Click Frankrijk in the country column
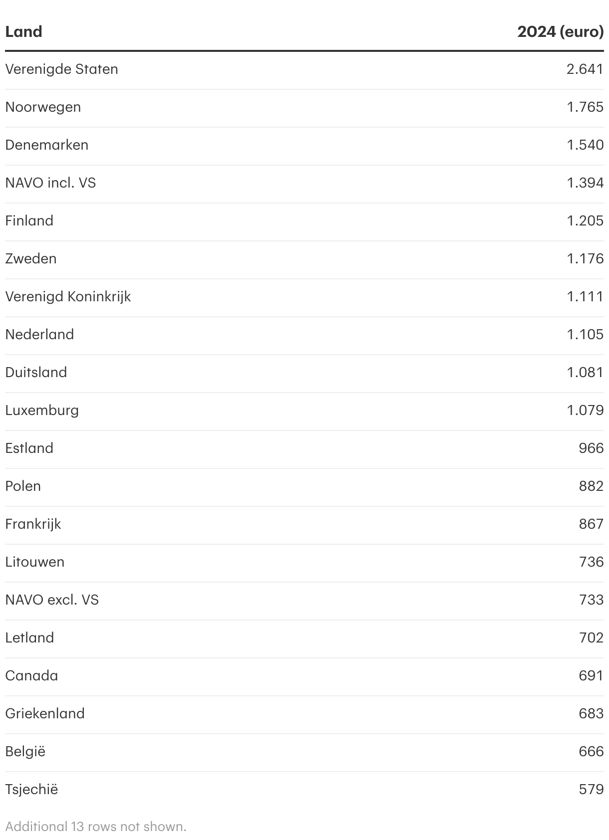Viewport: 609px width, 840px height. (x=33, y=524)
